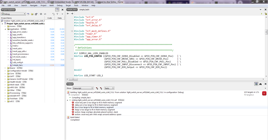Click the refresh icon in the Project Explorer toolbar
This screenshot has width=268, height=140.
click(x=41, y=14)
